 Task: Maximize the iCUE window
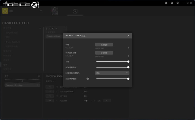[x=187, y=3]
